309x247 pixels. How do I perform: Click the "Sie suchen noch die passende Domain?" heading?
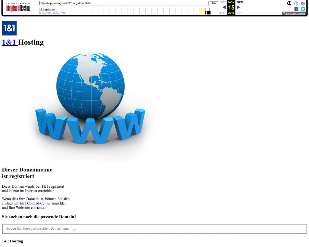pos(39,217)
